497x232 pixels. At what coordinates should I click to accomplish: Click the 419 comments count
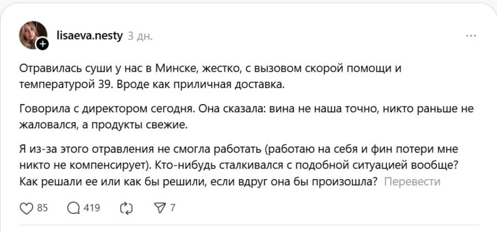pos(91,208)
